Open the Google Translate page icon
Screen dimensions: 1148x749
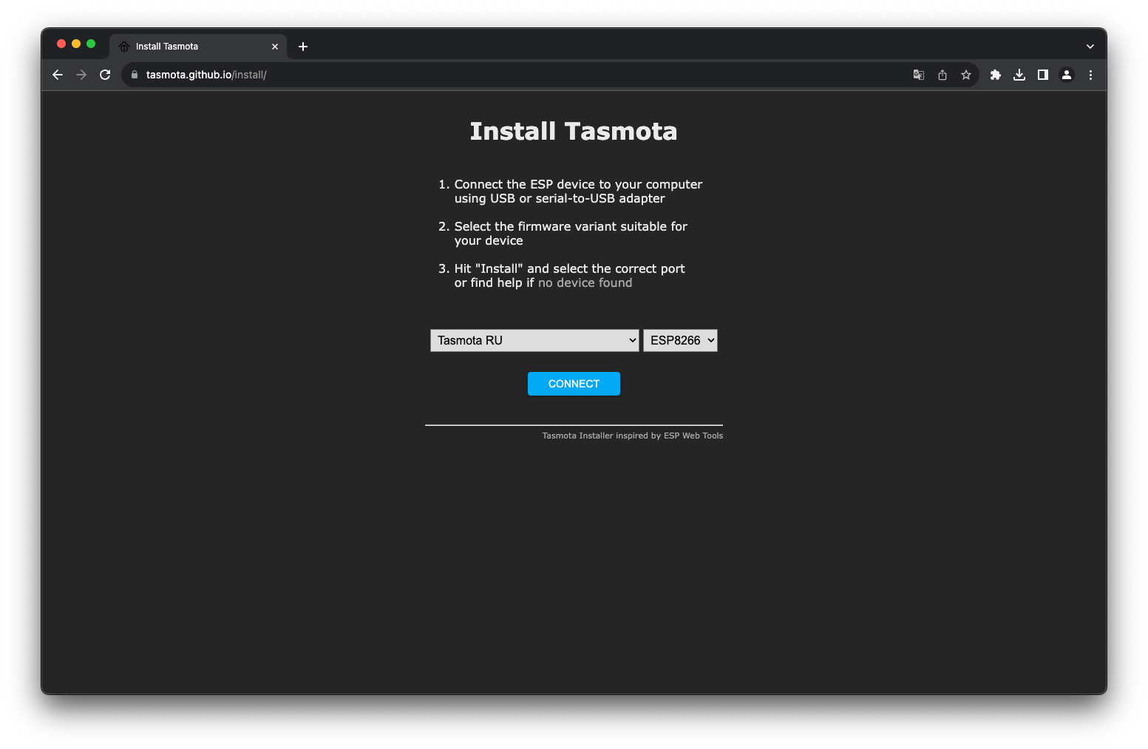(918, 75)
